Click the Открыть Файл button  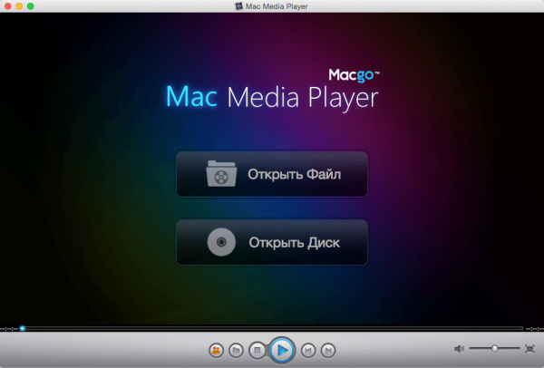coord(272,174)
